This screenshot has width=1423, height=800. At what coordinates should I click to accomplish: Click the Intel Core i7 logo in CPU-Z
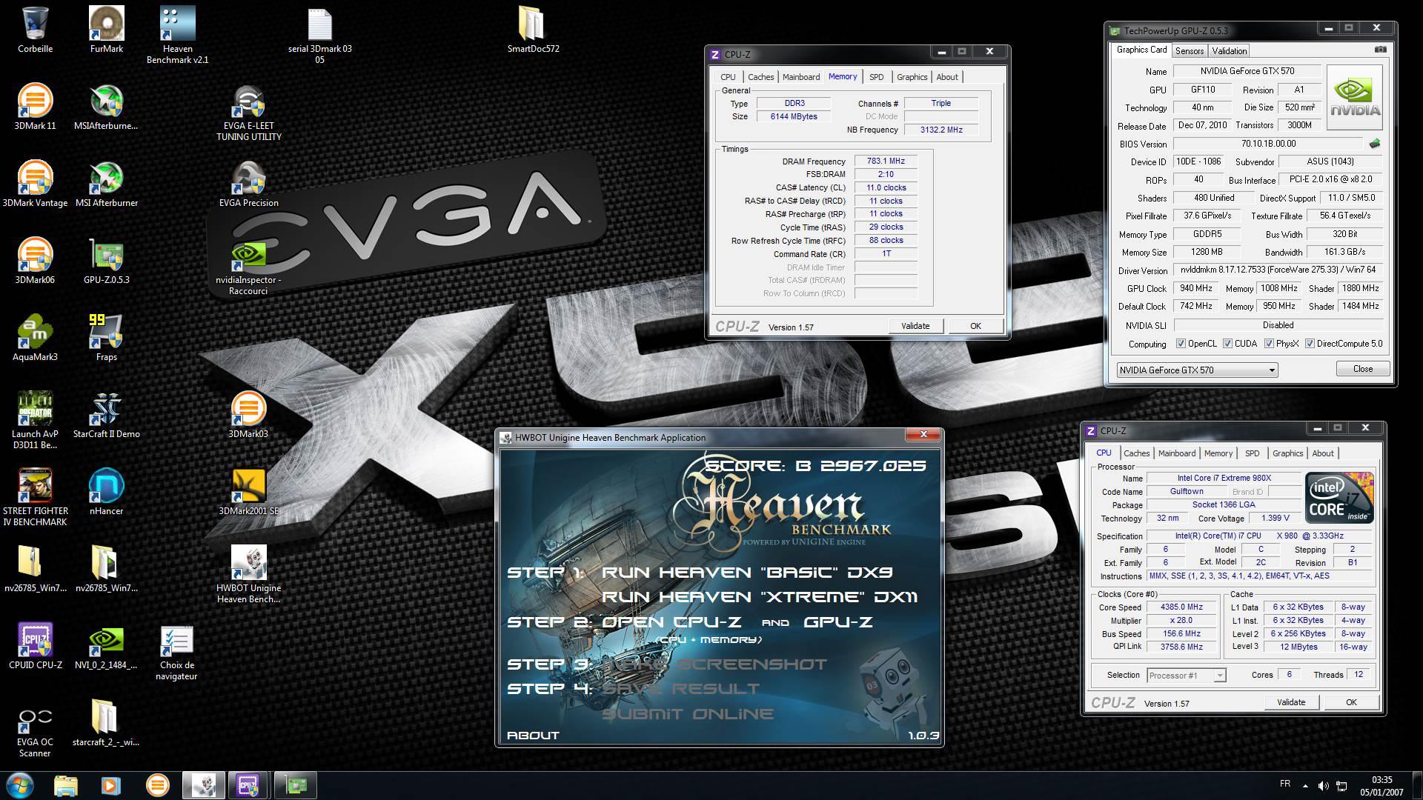[x=1339, y=498]
